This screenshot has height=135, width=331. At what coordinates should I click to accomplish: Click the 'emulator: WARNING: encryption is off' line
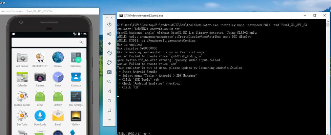point(148,29)
